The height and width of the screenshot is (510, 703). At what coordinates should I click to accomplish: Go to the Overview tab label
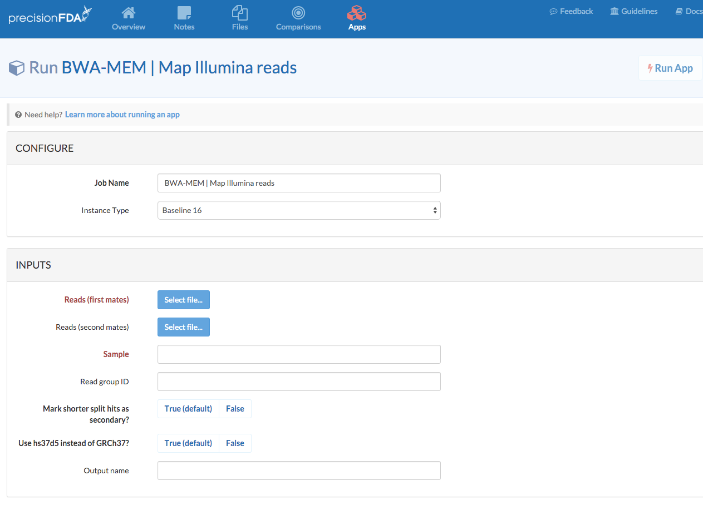click(129, 27)
